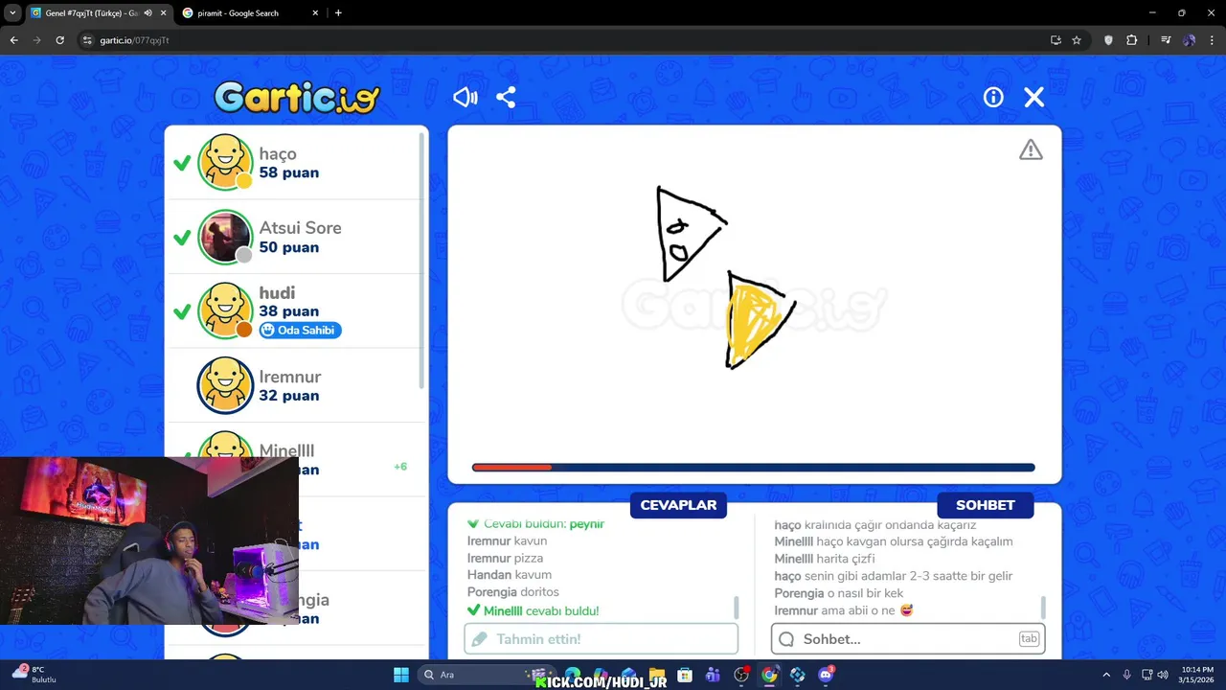The height and width of the screenshot is (690, 1226).
Task: Click the Oda Sahibi badge
Action: point(300,330)
